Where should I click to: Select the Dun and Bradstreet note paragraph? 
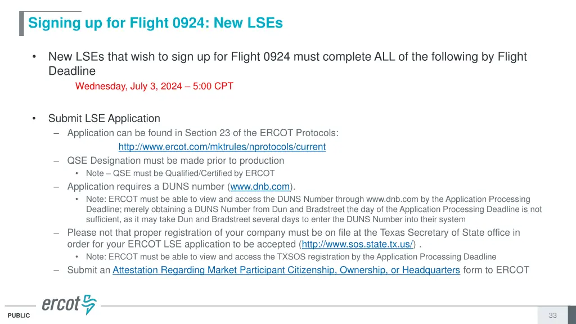point(312,209)
